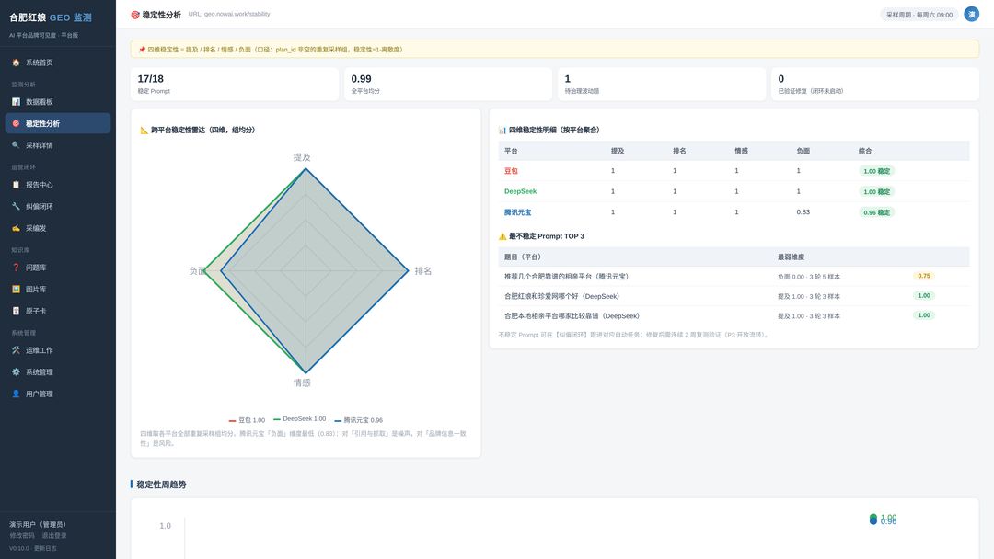
Task: Click the 合肥红娘 GEO 监测 logo title
Action: pyautogui.click(x=51, y=17)
